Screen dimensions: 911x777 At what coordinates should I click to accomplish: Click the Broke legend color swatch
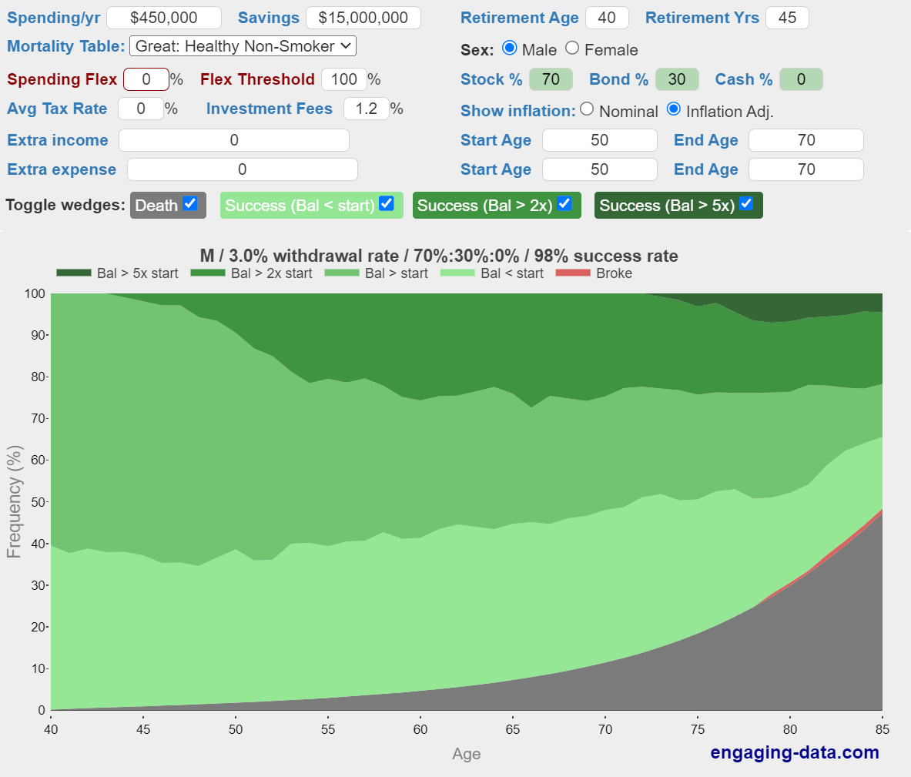(x=572, y=273)
